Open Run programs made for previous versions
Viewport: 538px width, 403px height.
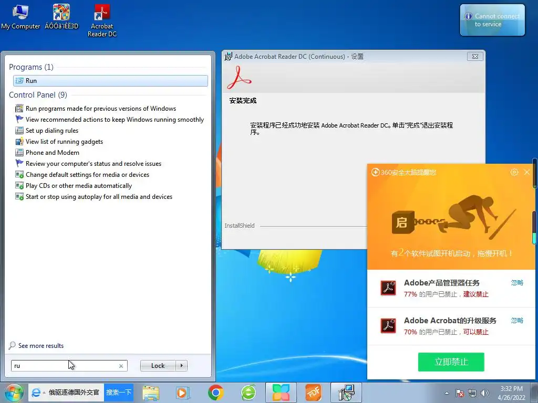pos(100,108)
